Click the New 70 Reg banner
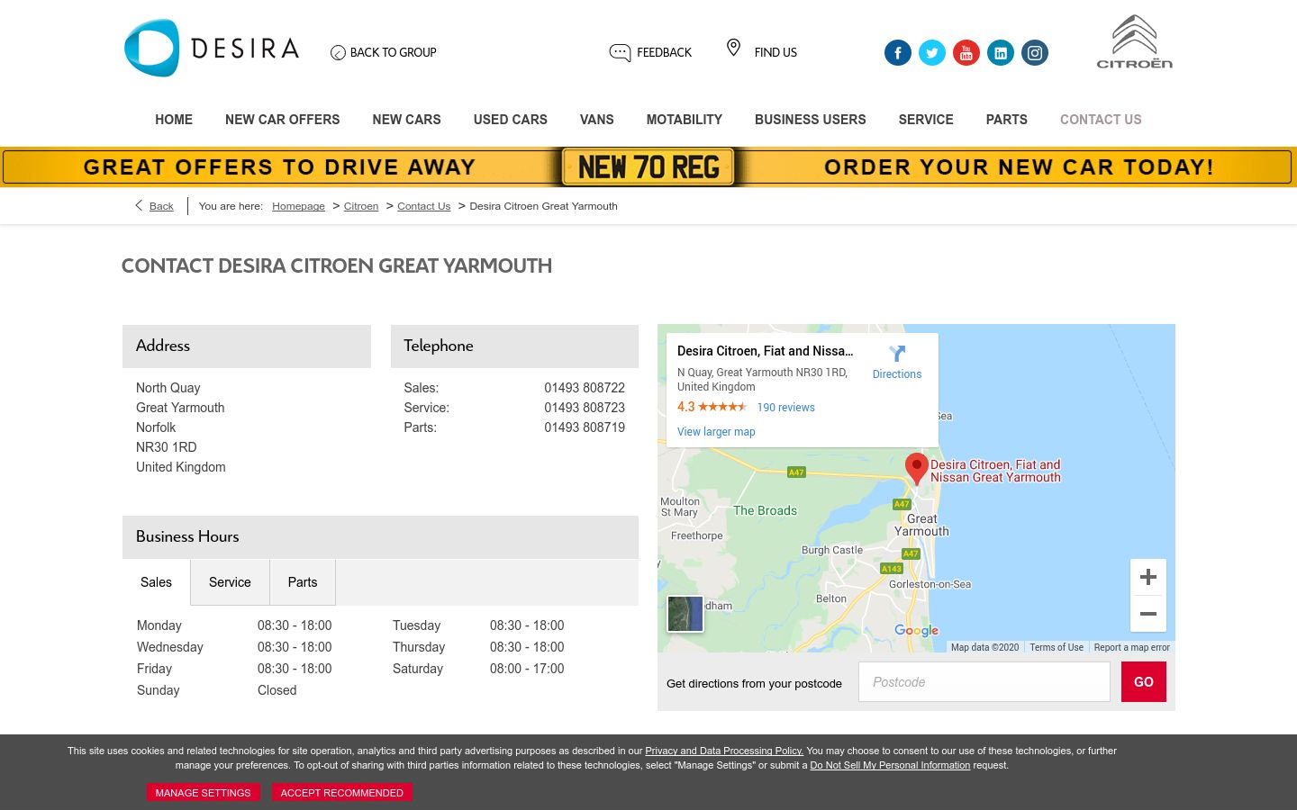 648,167
